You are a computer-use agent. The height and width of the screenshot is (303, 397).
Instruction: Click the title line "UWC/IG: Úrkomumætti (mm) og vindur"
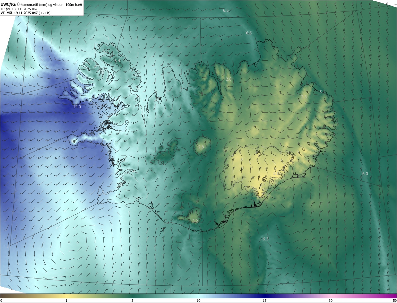coord(41,4)
